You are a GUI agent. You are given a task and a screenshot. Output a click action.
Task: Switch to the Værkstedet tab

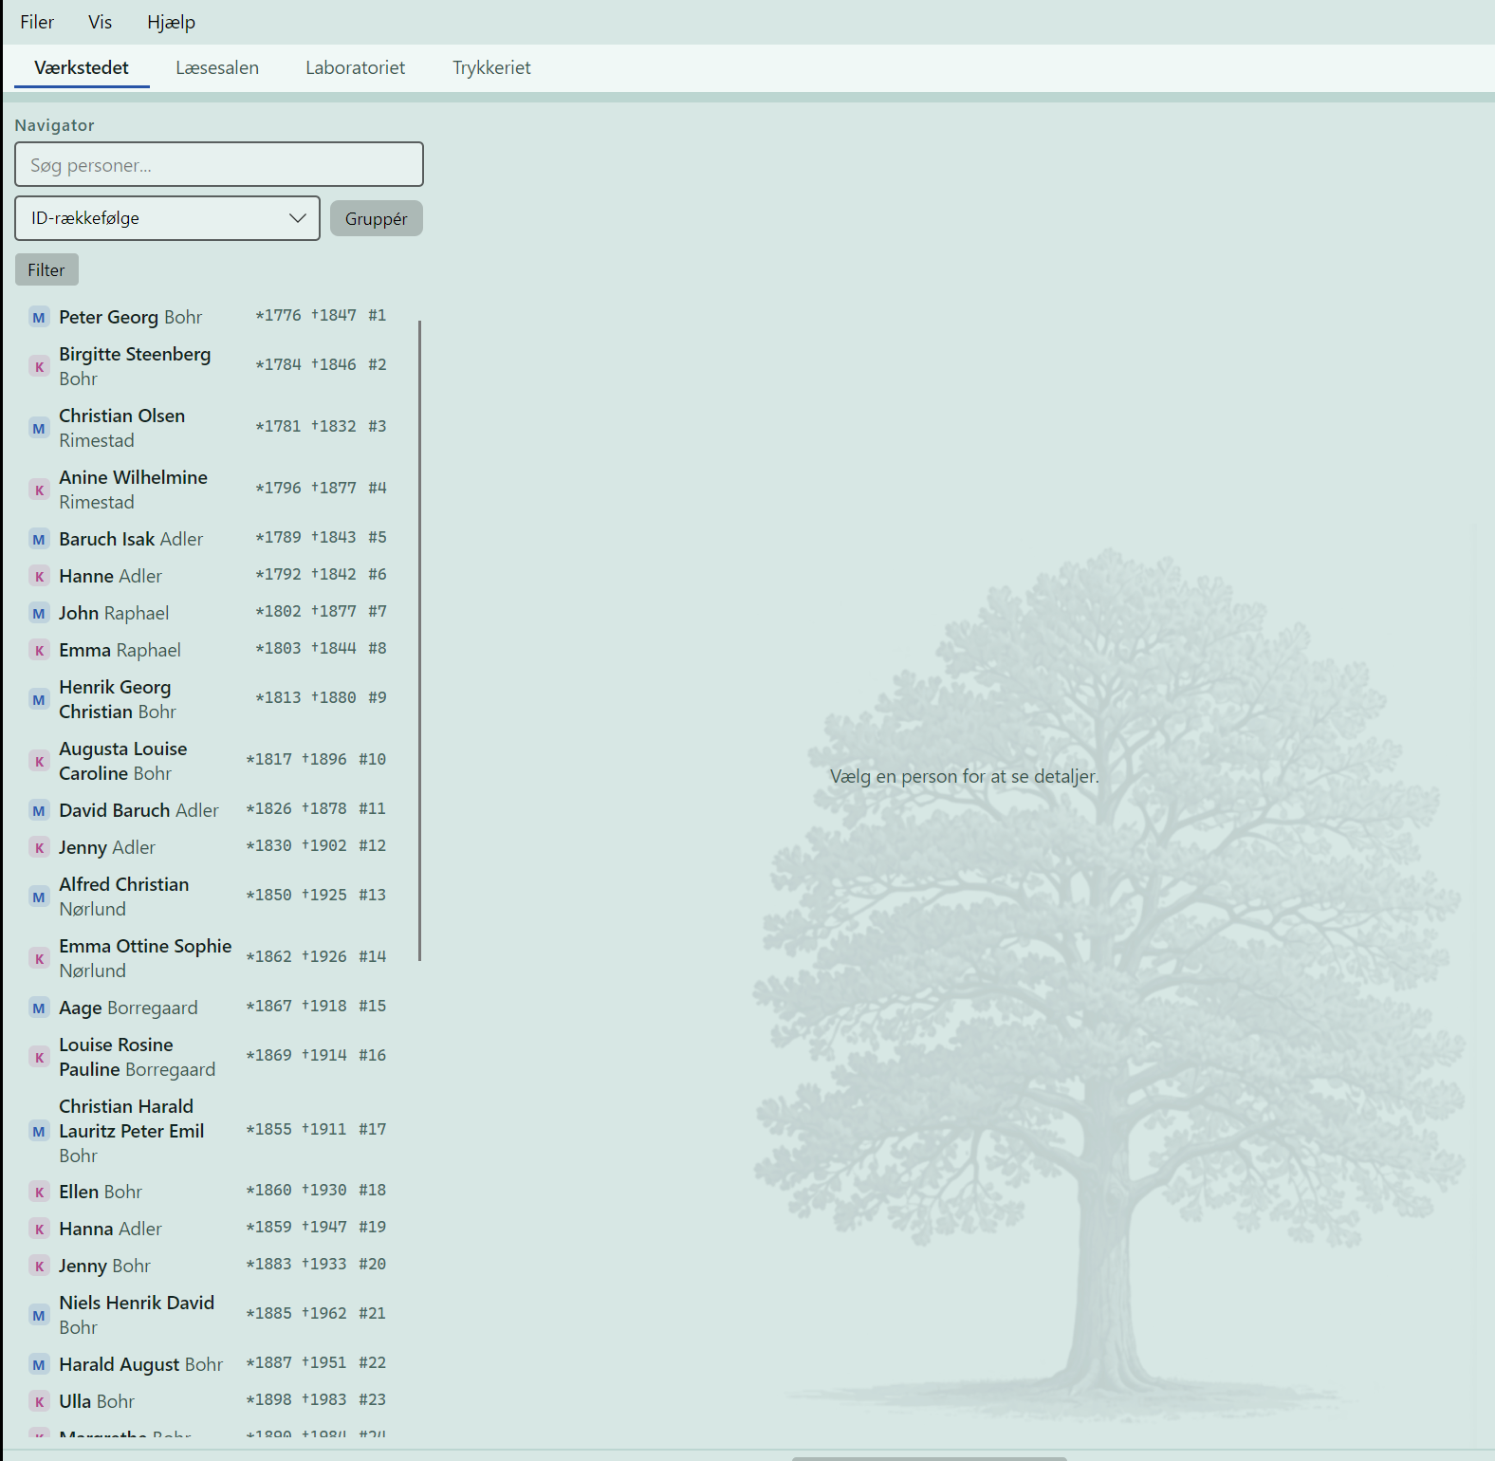(x=82, y=67)
